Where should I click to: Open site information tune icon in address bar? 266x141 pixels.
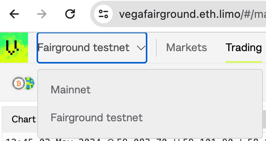103,14
